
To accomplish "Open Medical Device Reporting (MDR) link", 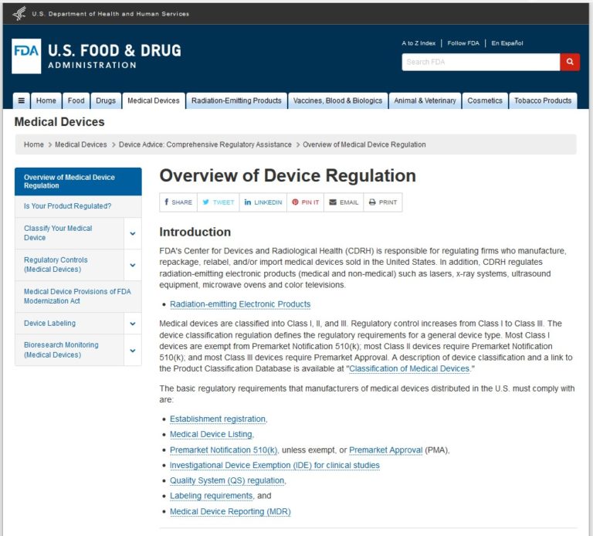I will tap(230, 511).
